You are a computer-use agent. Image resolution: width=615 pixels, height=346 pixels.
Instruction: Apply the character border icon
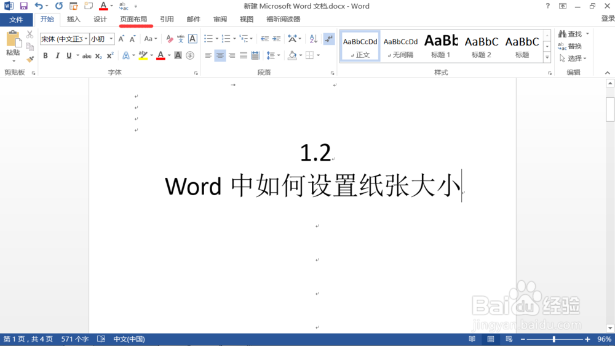pyautogui.click(x=192, y=39)
